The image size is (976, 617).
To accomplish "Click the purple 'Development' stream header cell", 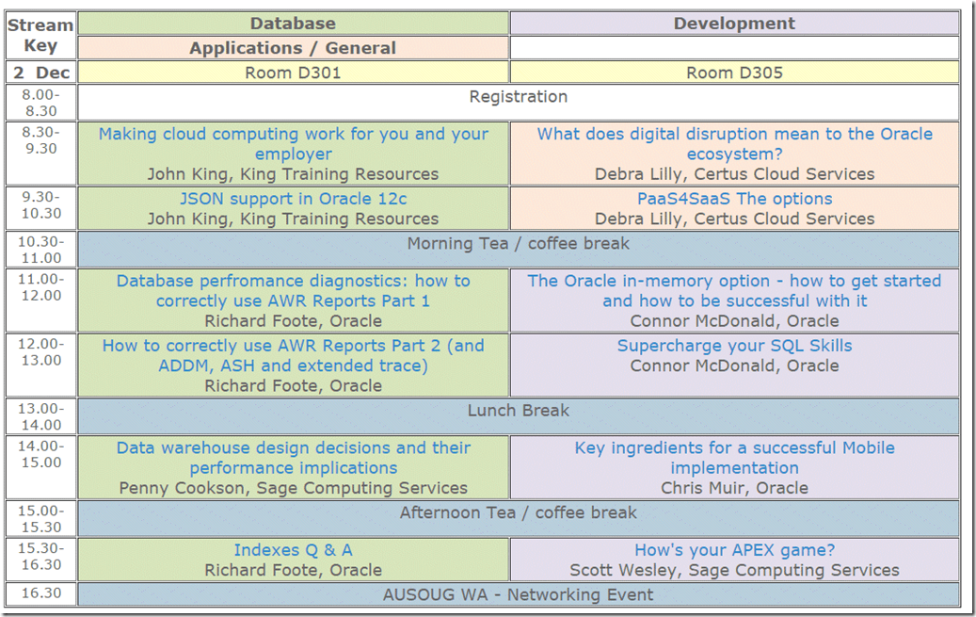I will [x=734, y=24].
